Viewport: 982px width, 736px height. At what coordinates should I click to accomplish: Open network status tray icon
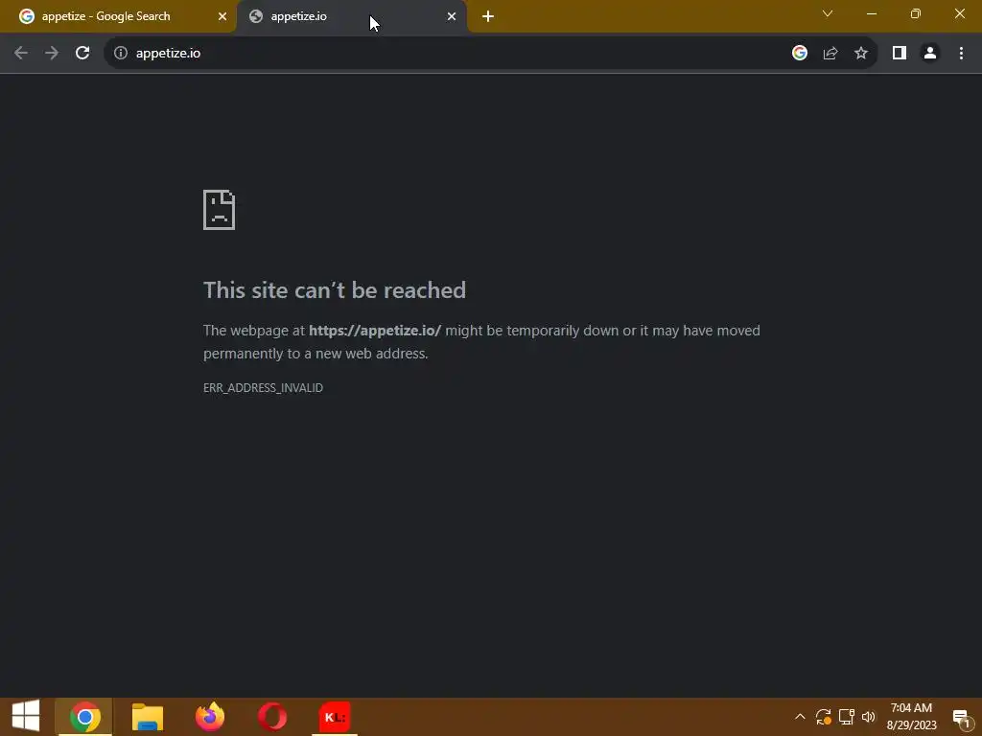[x=846, y=717]
